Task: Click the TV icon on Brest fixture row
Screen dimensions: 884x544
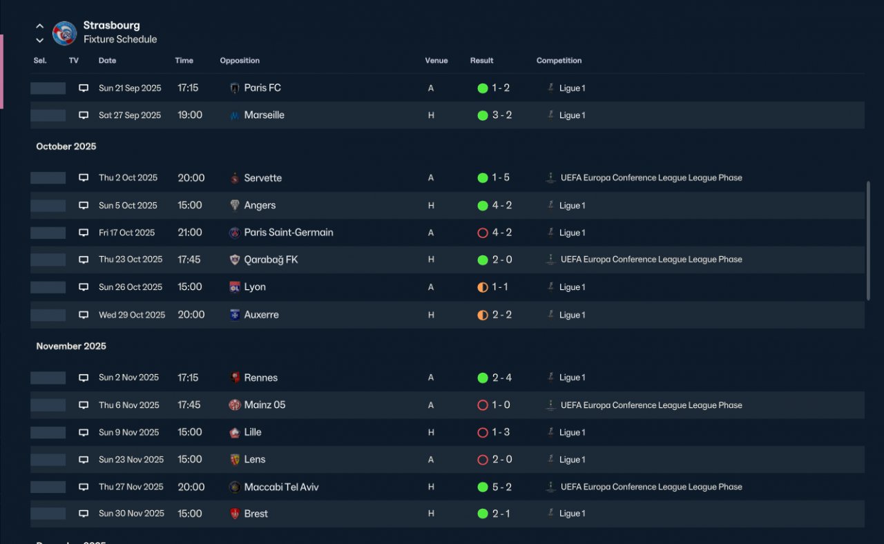Action: (x=84, y=514)
